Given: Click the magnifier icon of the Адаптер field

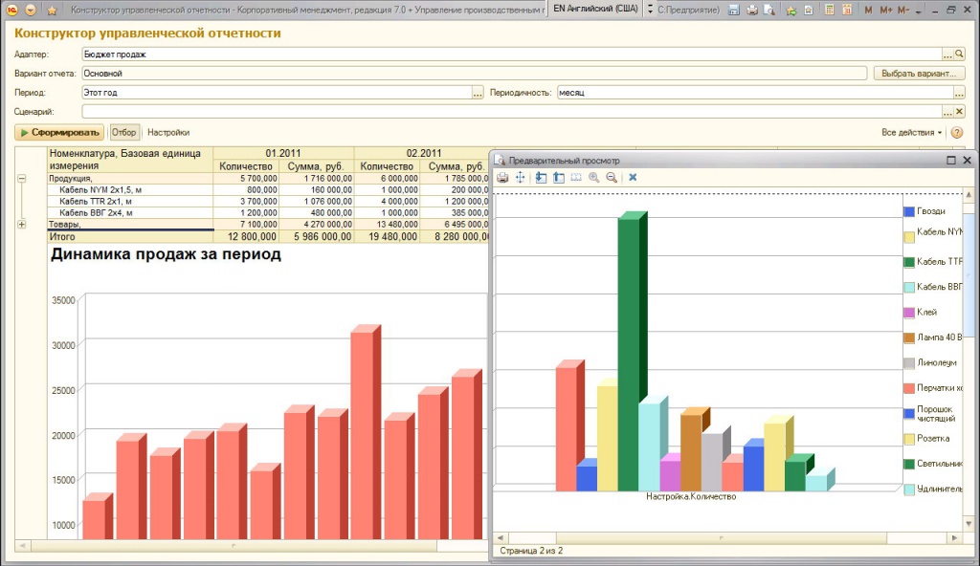Looking at the screenshot, I should (959, 54).
